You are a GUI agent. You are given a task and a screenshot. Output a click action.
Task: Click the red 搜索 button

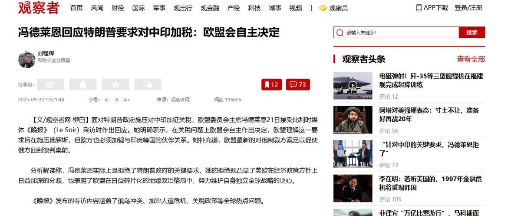[472, 33]
